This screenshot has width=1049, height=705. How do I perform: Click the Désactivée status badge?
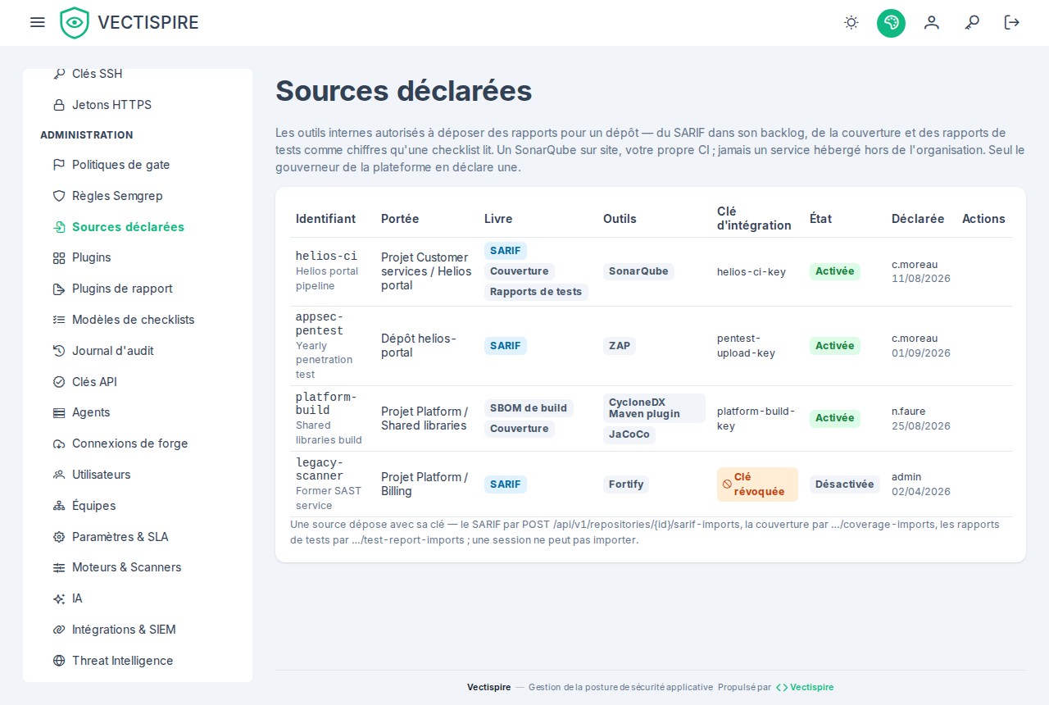(x=844, y=484)
